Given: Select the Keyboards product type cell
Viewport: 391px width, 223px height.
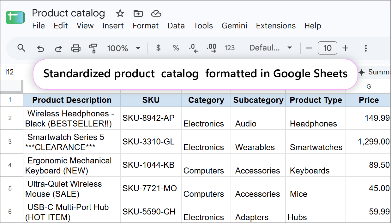Looking at the screenshot, I should click(316, 165).
